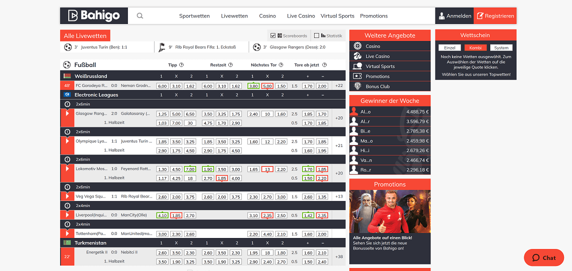Expand +22 more markets for FC Gorodeya

pyautogui.click(x=339, y=86)
